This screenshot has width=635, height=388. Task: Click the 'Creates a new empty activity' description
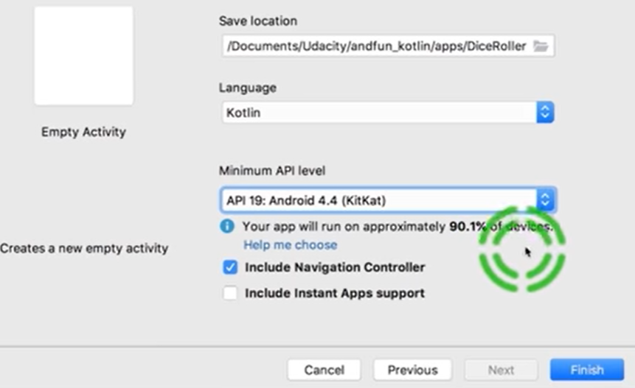click(84, 248)
